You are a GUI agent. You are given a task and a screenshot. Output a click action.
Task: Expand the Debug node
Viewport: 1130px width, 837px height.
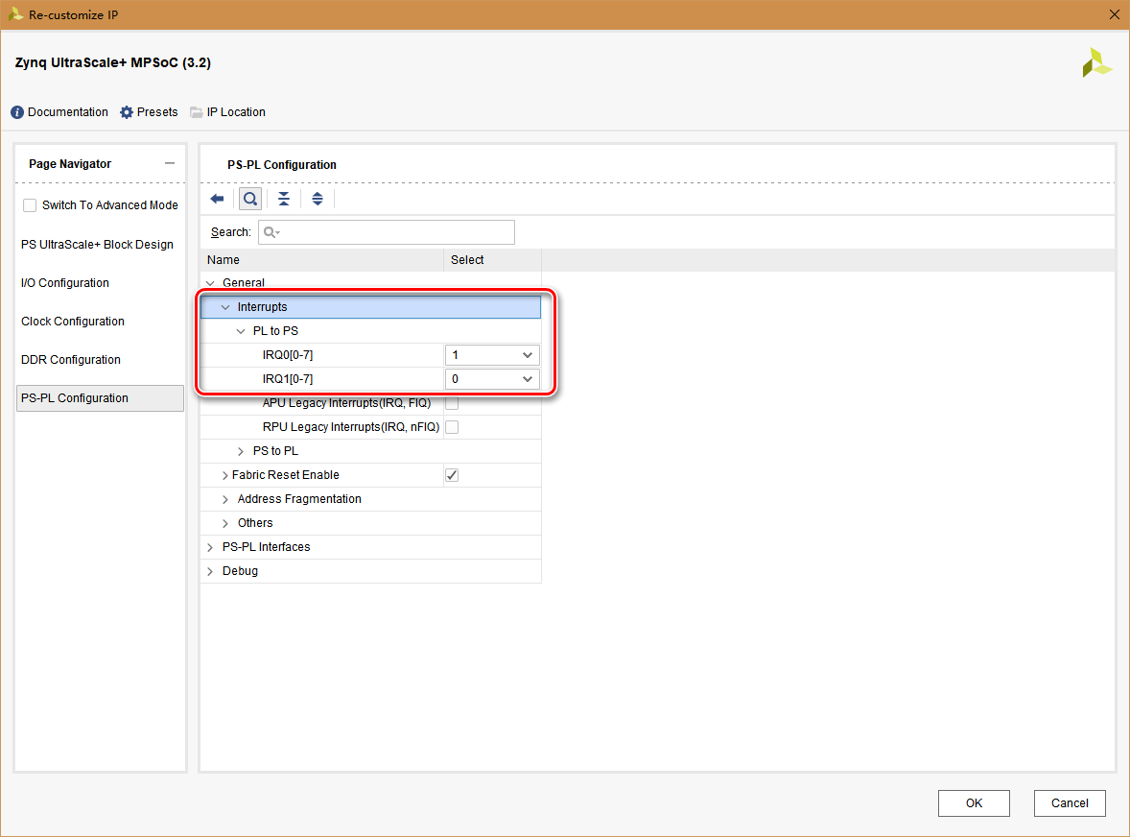[210, 571]
